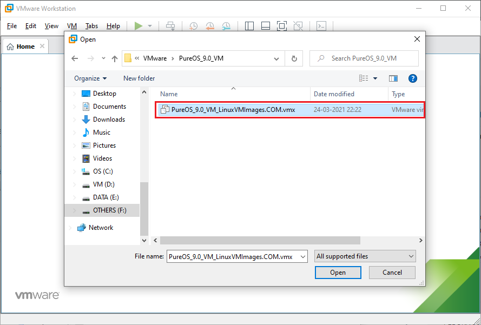Open the VM menu
Image resolution: width=481 pixels, height=325 pixels.
(72, 26)
